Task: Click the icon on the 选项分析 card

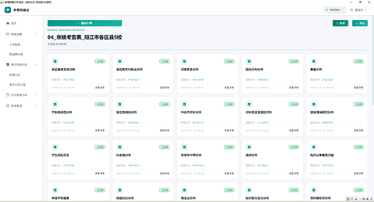Action: coord(249,147)
